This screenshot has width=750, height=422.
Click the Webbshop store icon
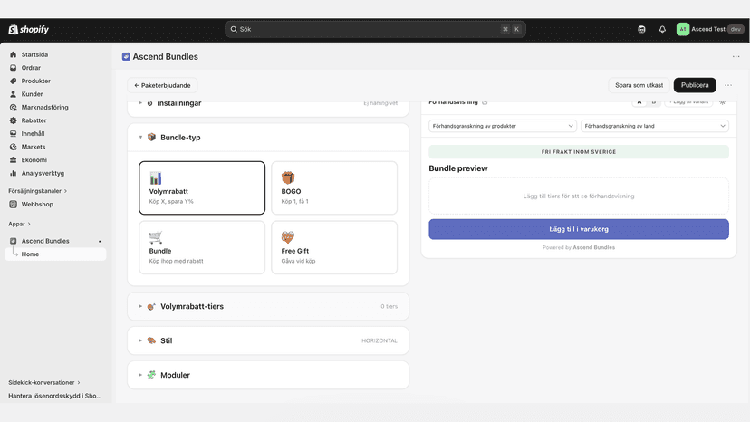coord(13,205)
